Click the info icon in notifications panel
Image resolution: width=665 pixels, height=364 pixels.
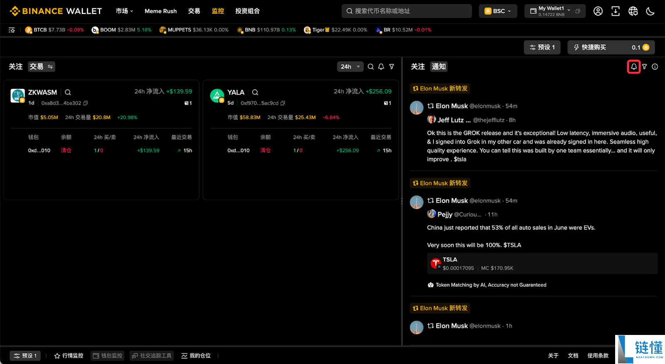tap(655, 66)
